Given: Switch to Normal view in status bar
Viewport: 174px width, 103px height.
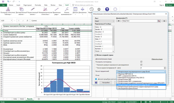Looking at the screenshot, I should point(141,102).
